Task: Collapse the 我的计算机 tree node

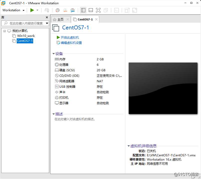Action: pos(5,31)
